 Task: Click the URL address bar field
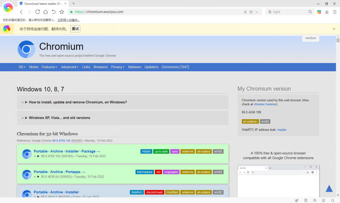pos(156,12)
